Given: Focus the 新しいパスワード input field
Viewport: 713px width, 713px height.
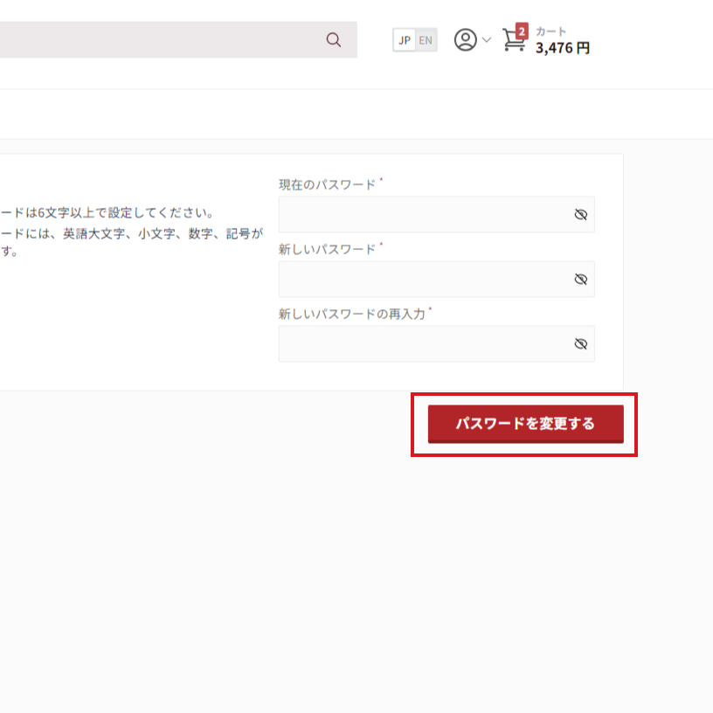Looking at the screenshot, I should click(x=437, y=279).
